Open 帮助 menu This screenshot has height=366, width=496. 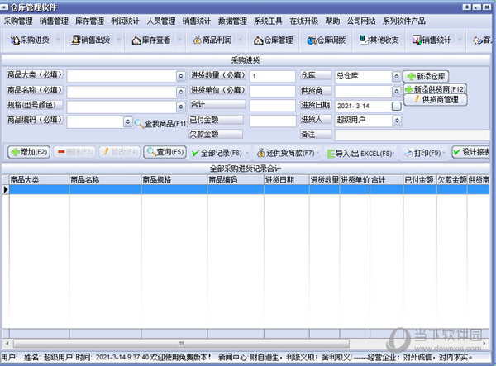click(x=332, y=21)
